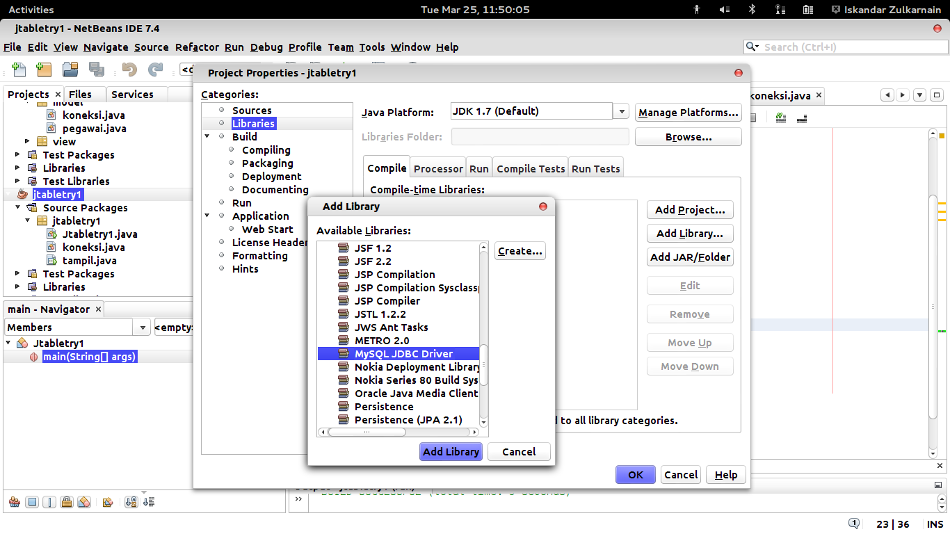Click the Manage Platforms... button
The width and height of the screenshot is (950, 534).
[688, 113]
